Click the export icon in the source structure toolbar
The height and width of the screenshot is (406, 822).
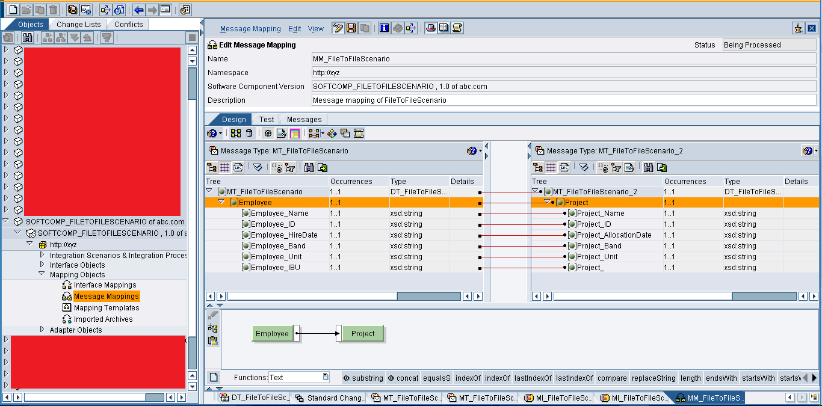323,167
